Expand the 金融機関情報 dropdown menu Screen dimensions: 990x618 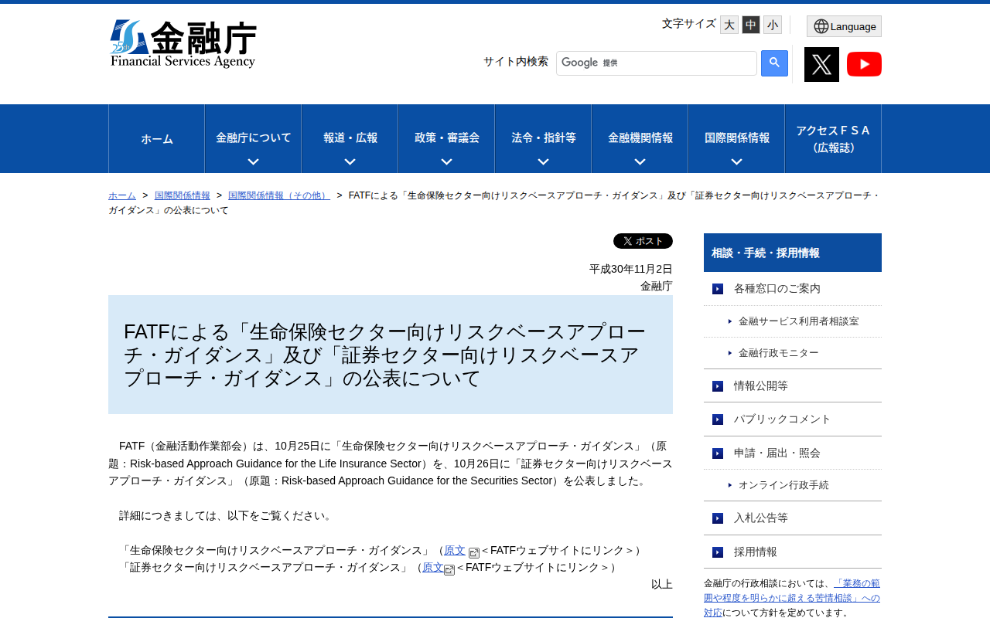point(640,138)
